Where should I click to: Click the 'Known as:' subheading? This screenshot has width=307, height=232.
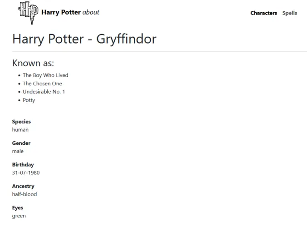tap(33, 63)
